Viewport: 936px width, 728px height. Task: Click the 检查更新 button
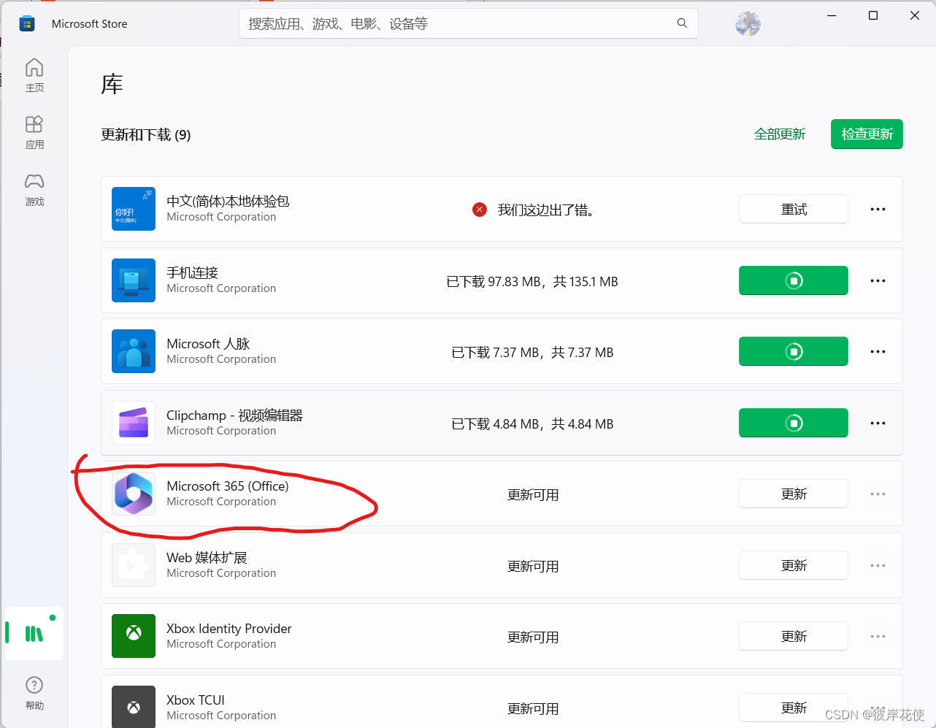click(x=867, y=134)
